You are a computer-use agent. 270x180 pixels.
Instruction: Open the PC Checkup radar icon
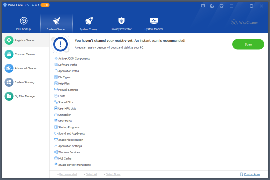(23, 21)
